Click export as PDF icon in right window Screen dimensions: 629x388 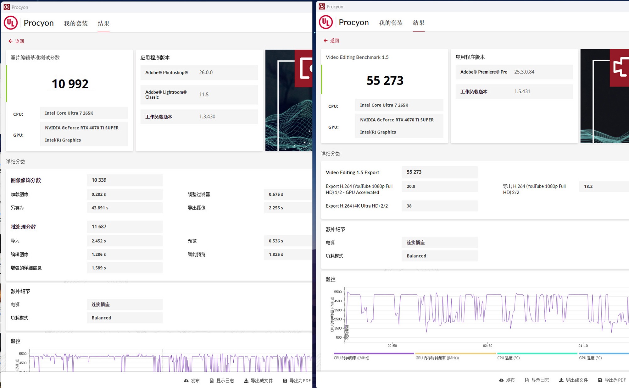pos(600,380)
